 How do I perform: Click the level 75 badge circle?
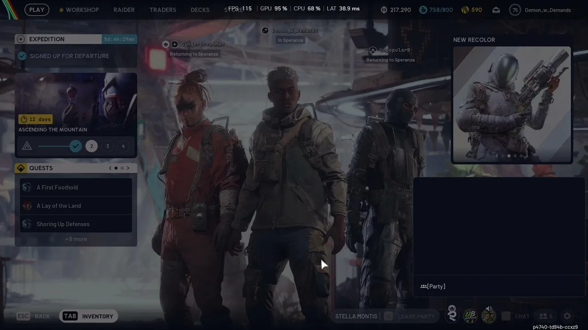pos(515,10)
